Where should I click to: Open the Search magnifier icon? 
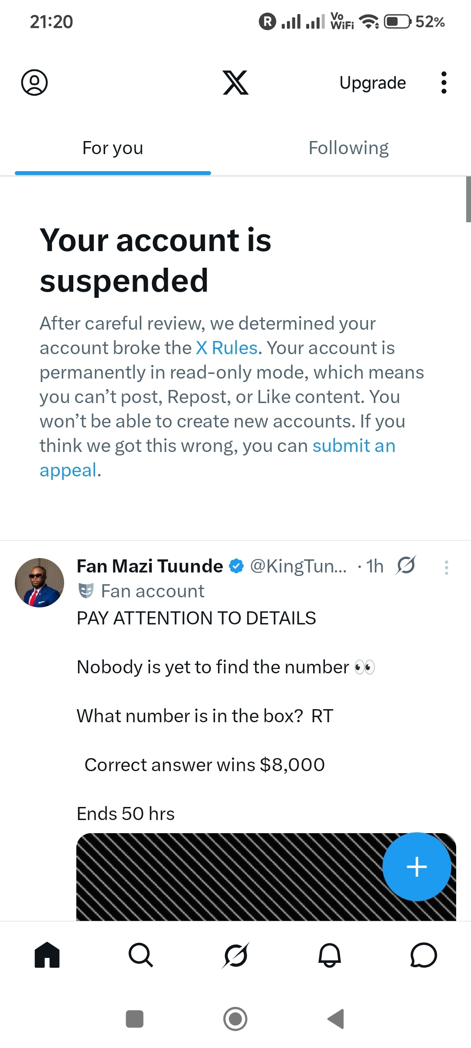point(141,955)
